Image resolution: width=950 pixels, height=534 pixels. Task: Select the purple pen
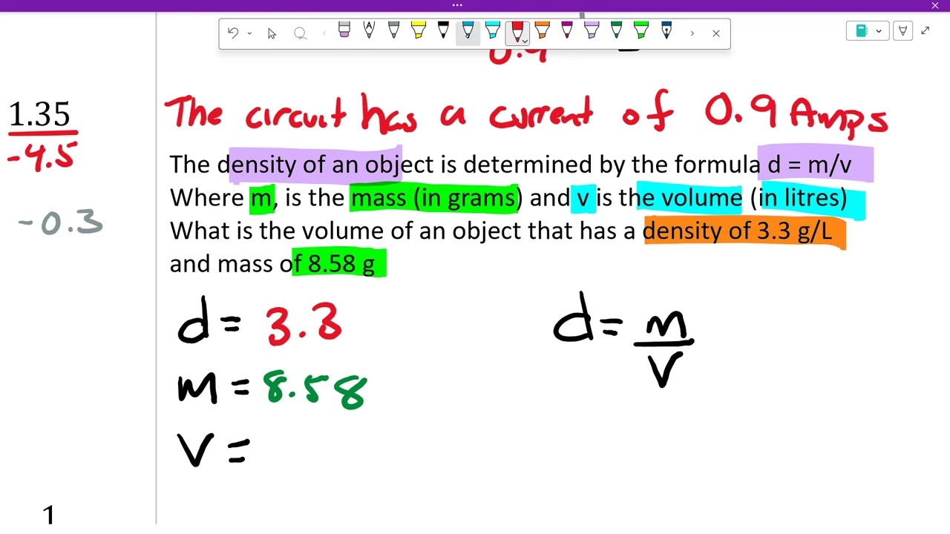click(567, 30)
